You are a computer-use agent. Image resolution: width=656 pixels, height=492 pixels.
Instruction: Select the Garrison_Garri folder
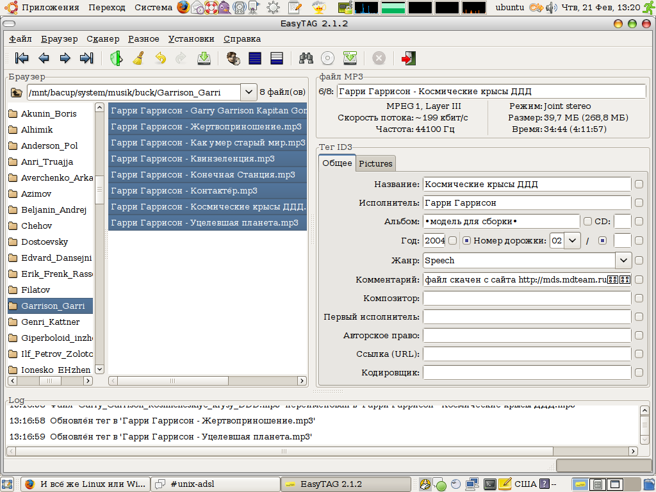tap(50, 306)
